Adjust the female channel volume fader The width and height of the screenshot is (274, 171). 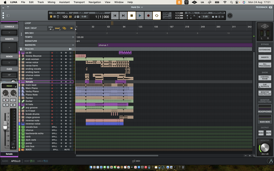tap(5, 126)
